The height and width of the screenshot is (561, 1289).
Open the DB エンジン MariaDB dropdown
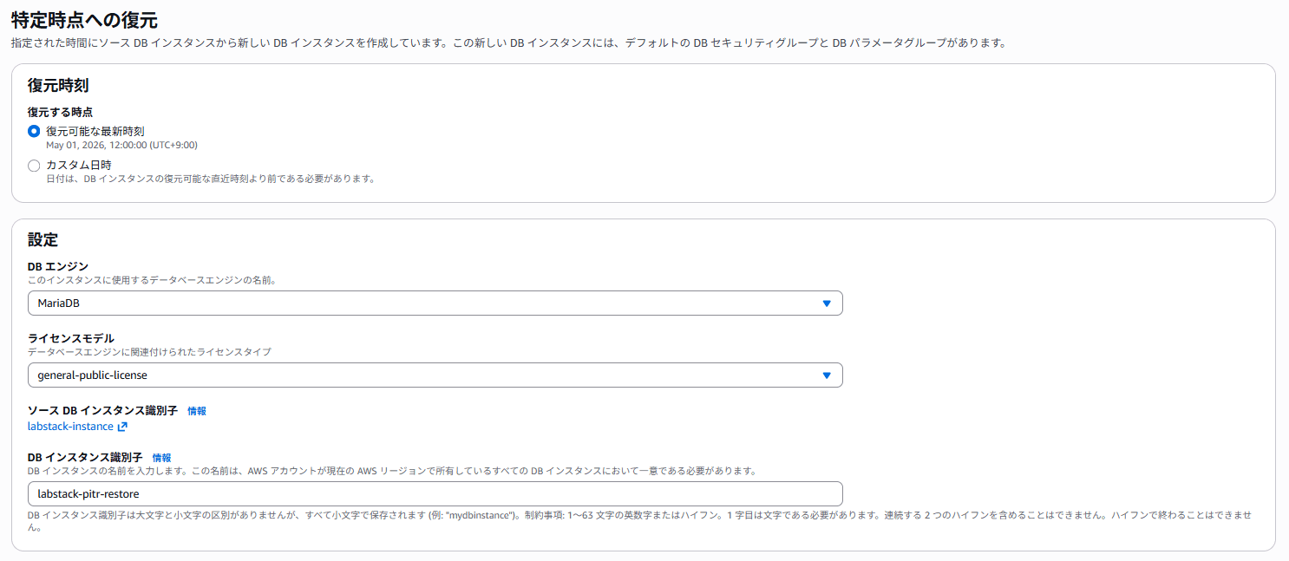click(435, 303)
